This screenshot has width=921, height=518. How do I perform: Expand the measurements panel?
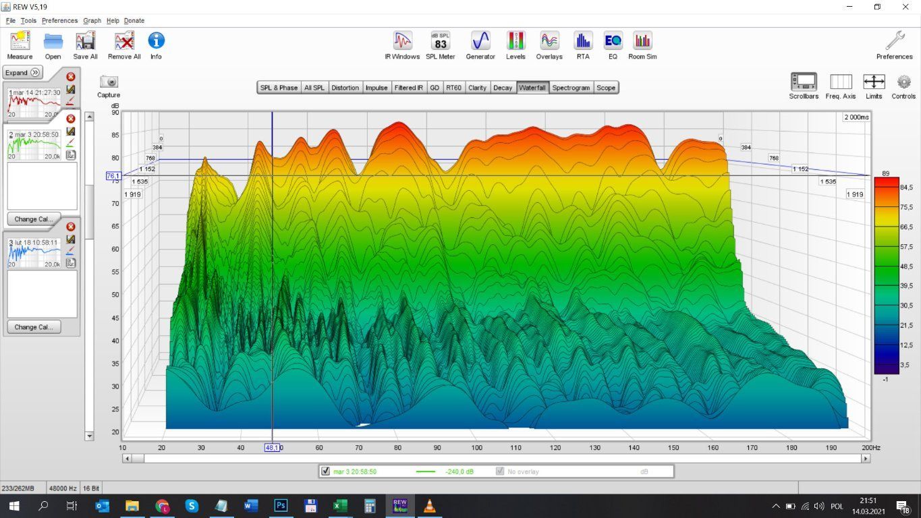click(x=23, y=73)
